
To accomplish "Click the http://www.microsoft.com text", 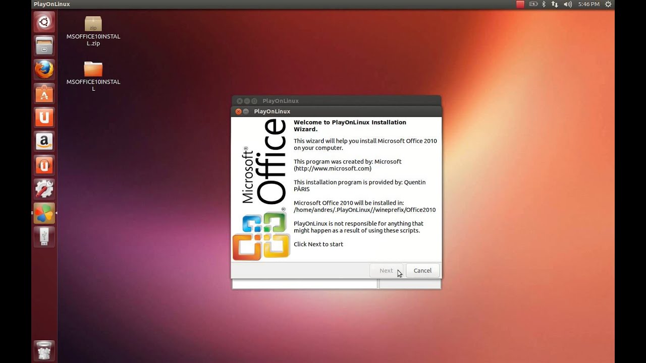I will point(333,168).
